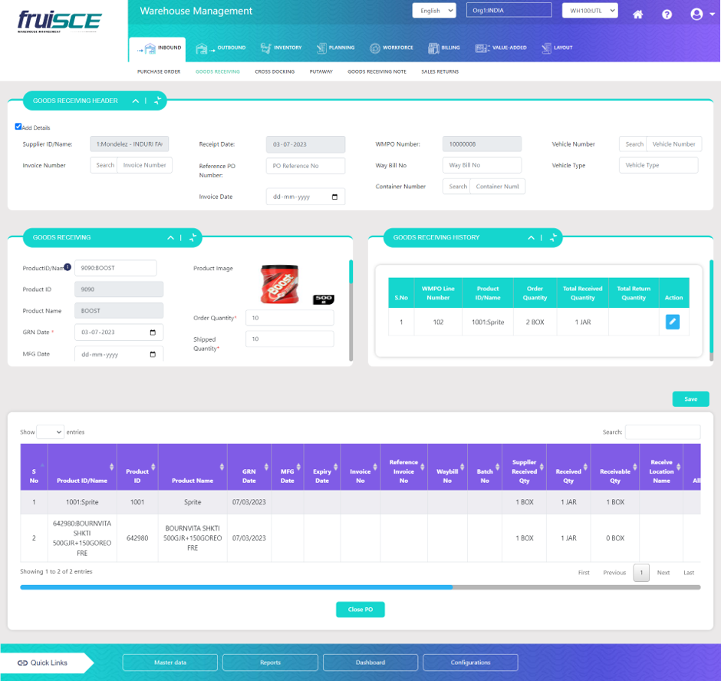Click the Goods Receiving panel vertical scrollbar

(x=351, y=272)
